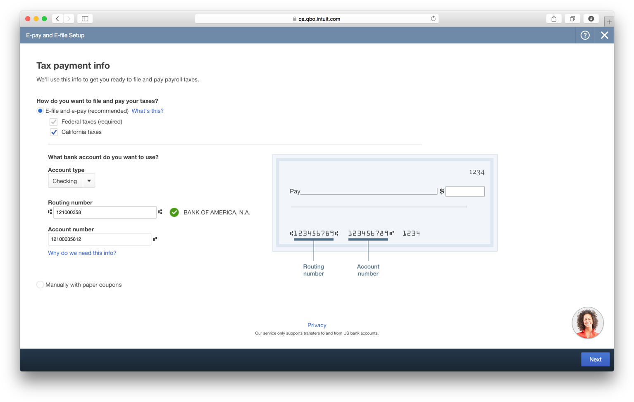The width and height of the screenshot is (634, 402).
Task: Go forward with browser forward arrow
Action: click(69, 19)
